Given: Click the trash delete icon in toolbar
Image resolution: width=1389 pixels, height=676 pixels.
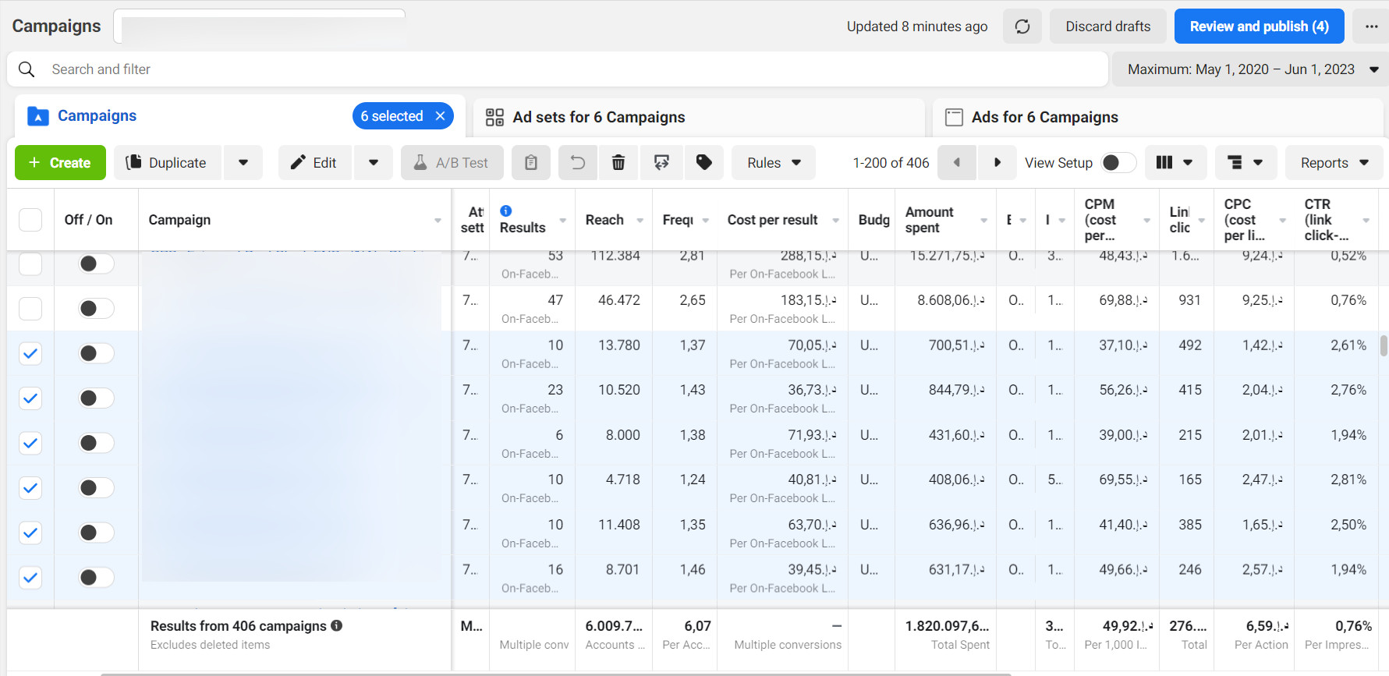Looking at the screenshot, I should point(618,162).
